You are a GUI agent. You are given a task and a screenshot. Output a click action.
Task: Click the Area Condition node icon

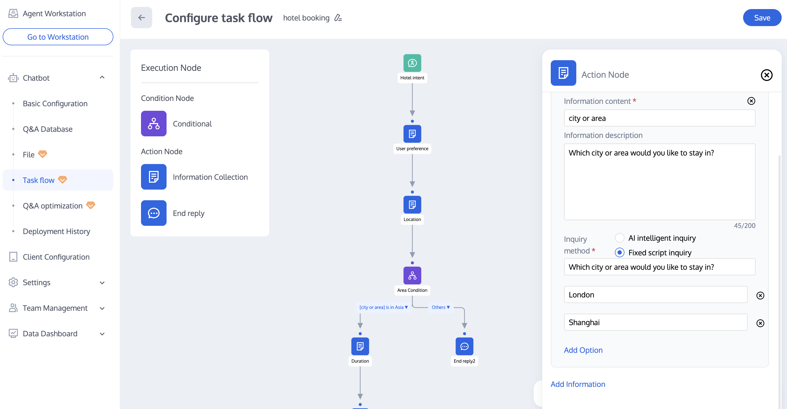[x=412, y=275]
